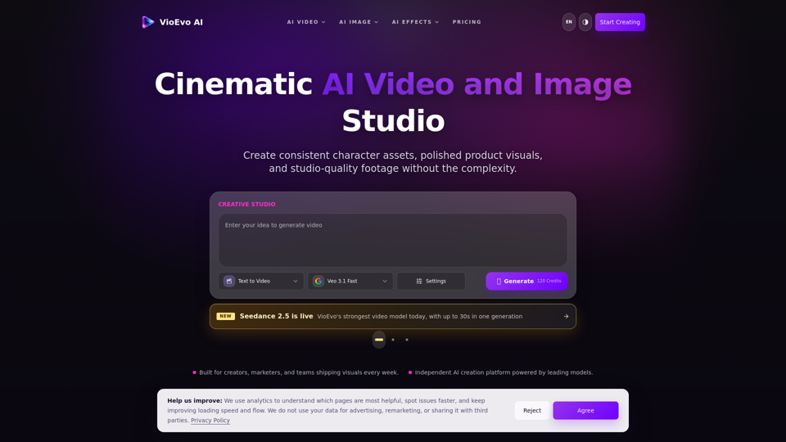Click the Generate button
The image size is (786, 442).
526,281
